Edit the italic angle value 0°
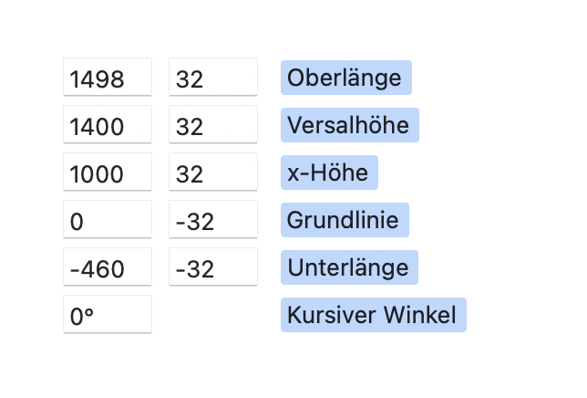Image resolution: width=587 pixels, height=398 pixels. tap(107, 315)
